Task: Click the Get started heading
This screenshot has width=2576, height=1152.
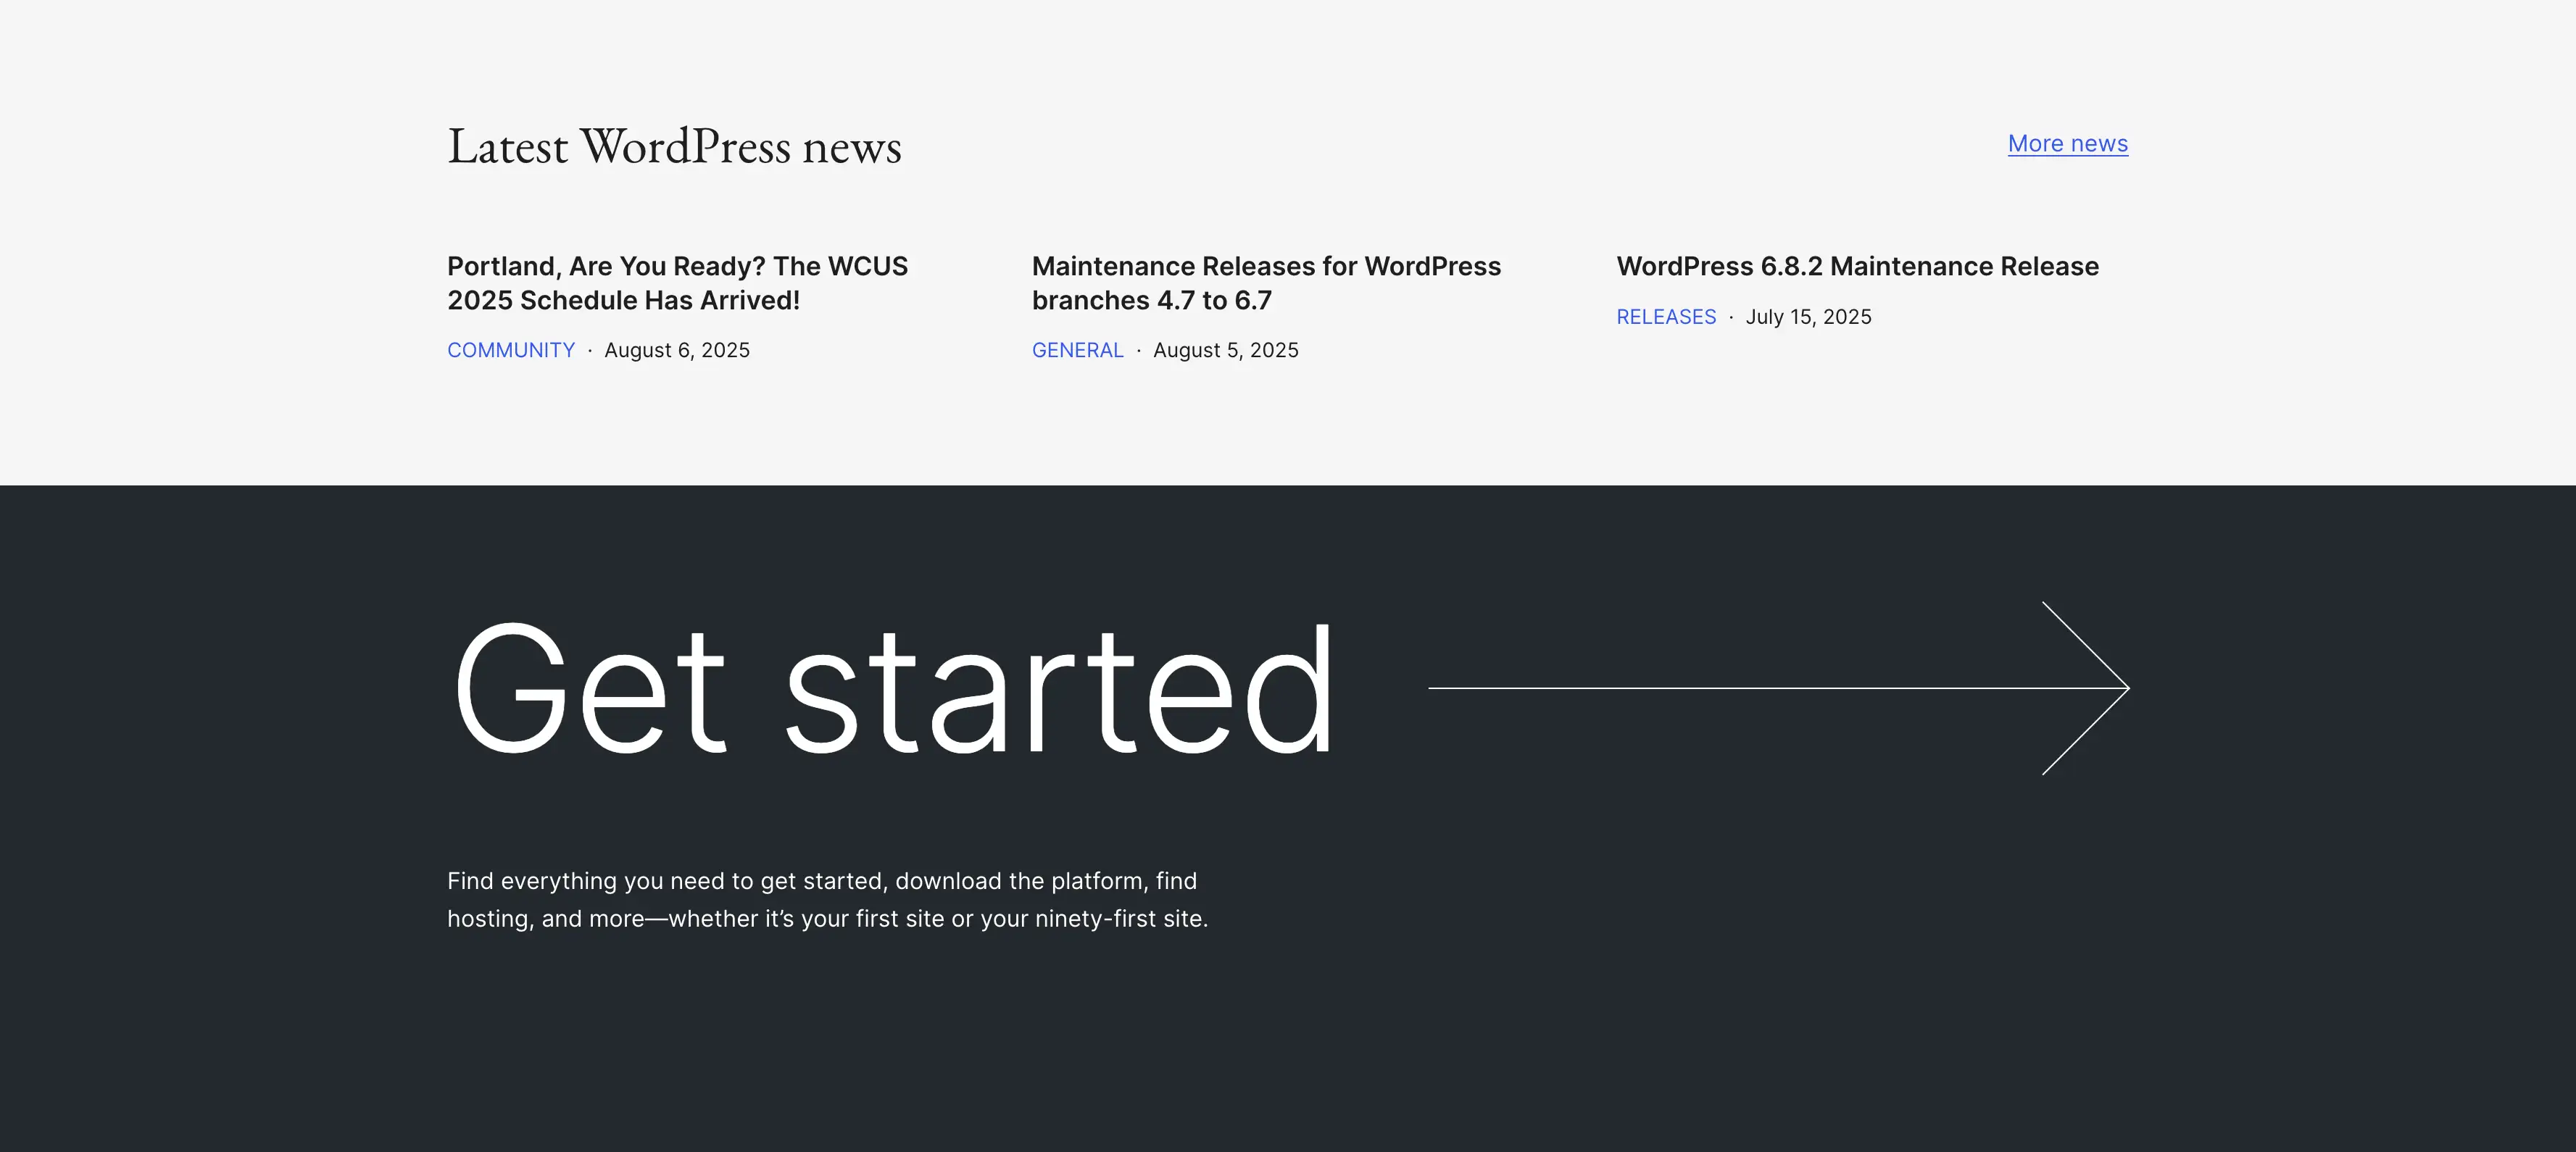Action: 893,688
